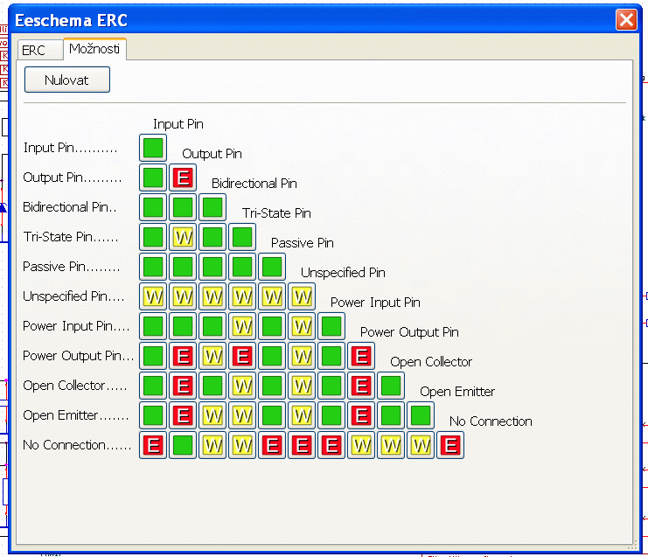This screenshot has width=648, height=557.
Task: Toggle Power Output Pin row, Passive Pin cell
Action: point(272,356)
